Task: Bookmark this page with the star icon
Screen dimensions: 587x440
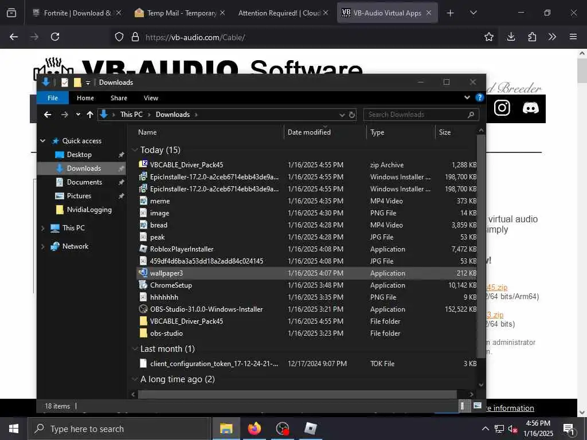Action: click(x=488, y=37)
